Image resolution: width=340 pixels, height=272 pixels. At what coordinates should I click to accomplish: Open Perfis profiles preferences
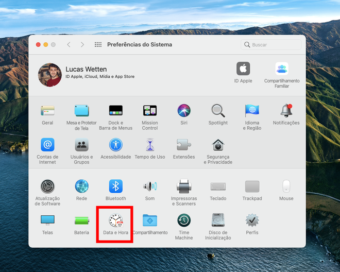click(252, 220)
